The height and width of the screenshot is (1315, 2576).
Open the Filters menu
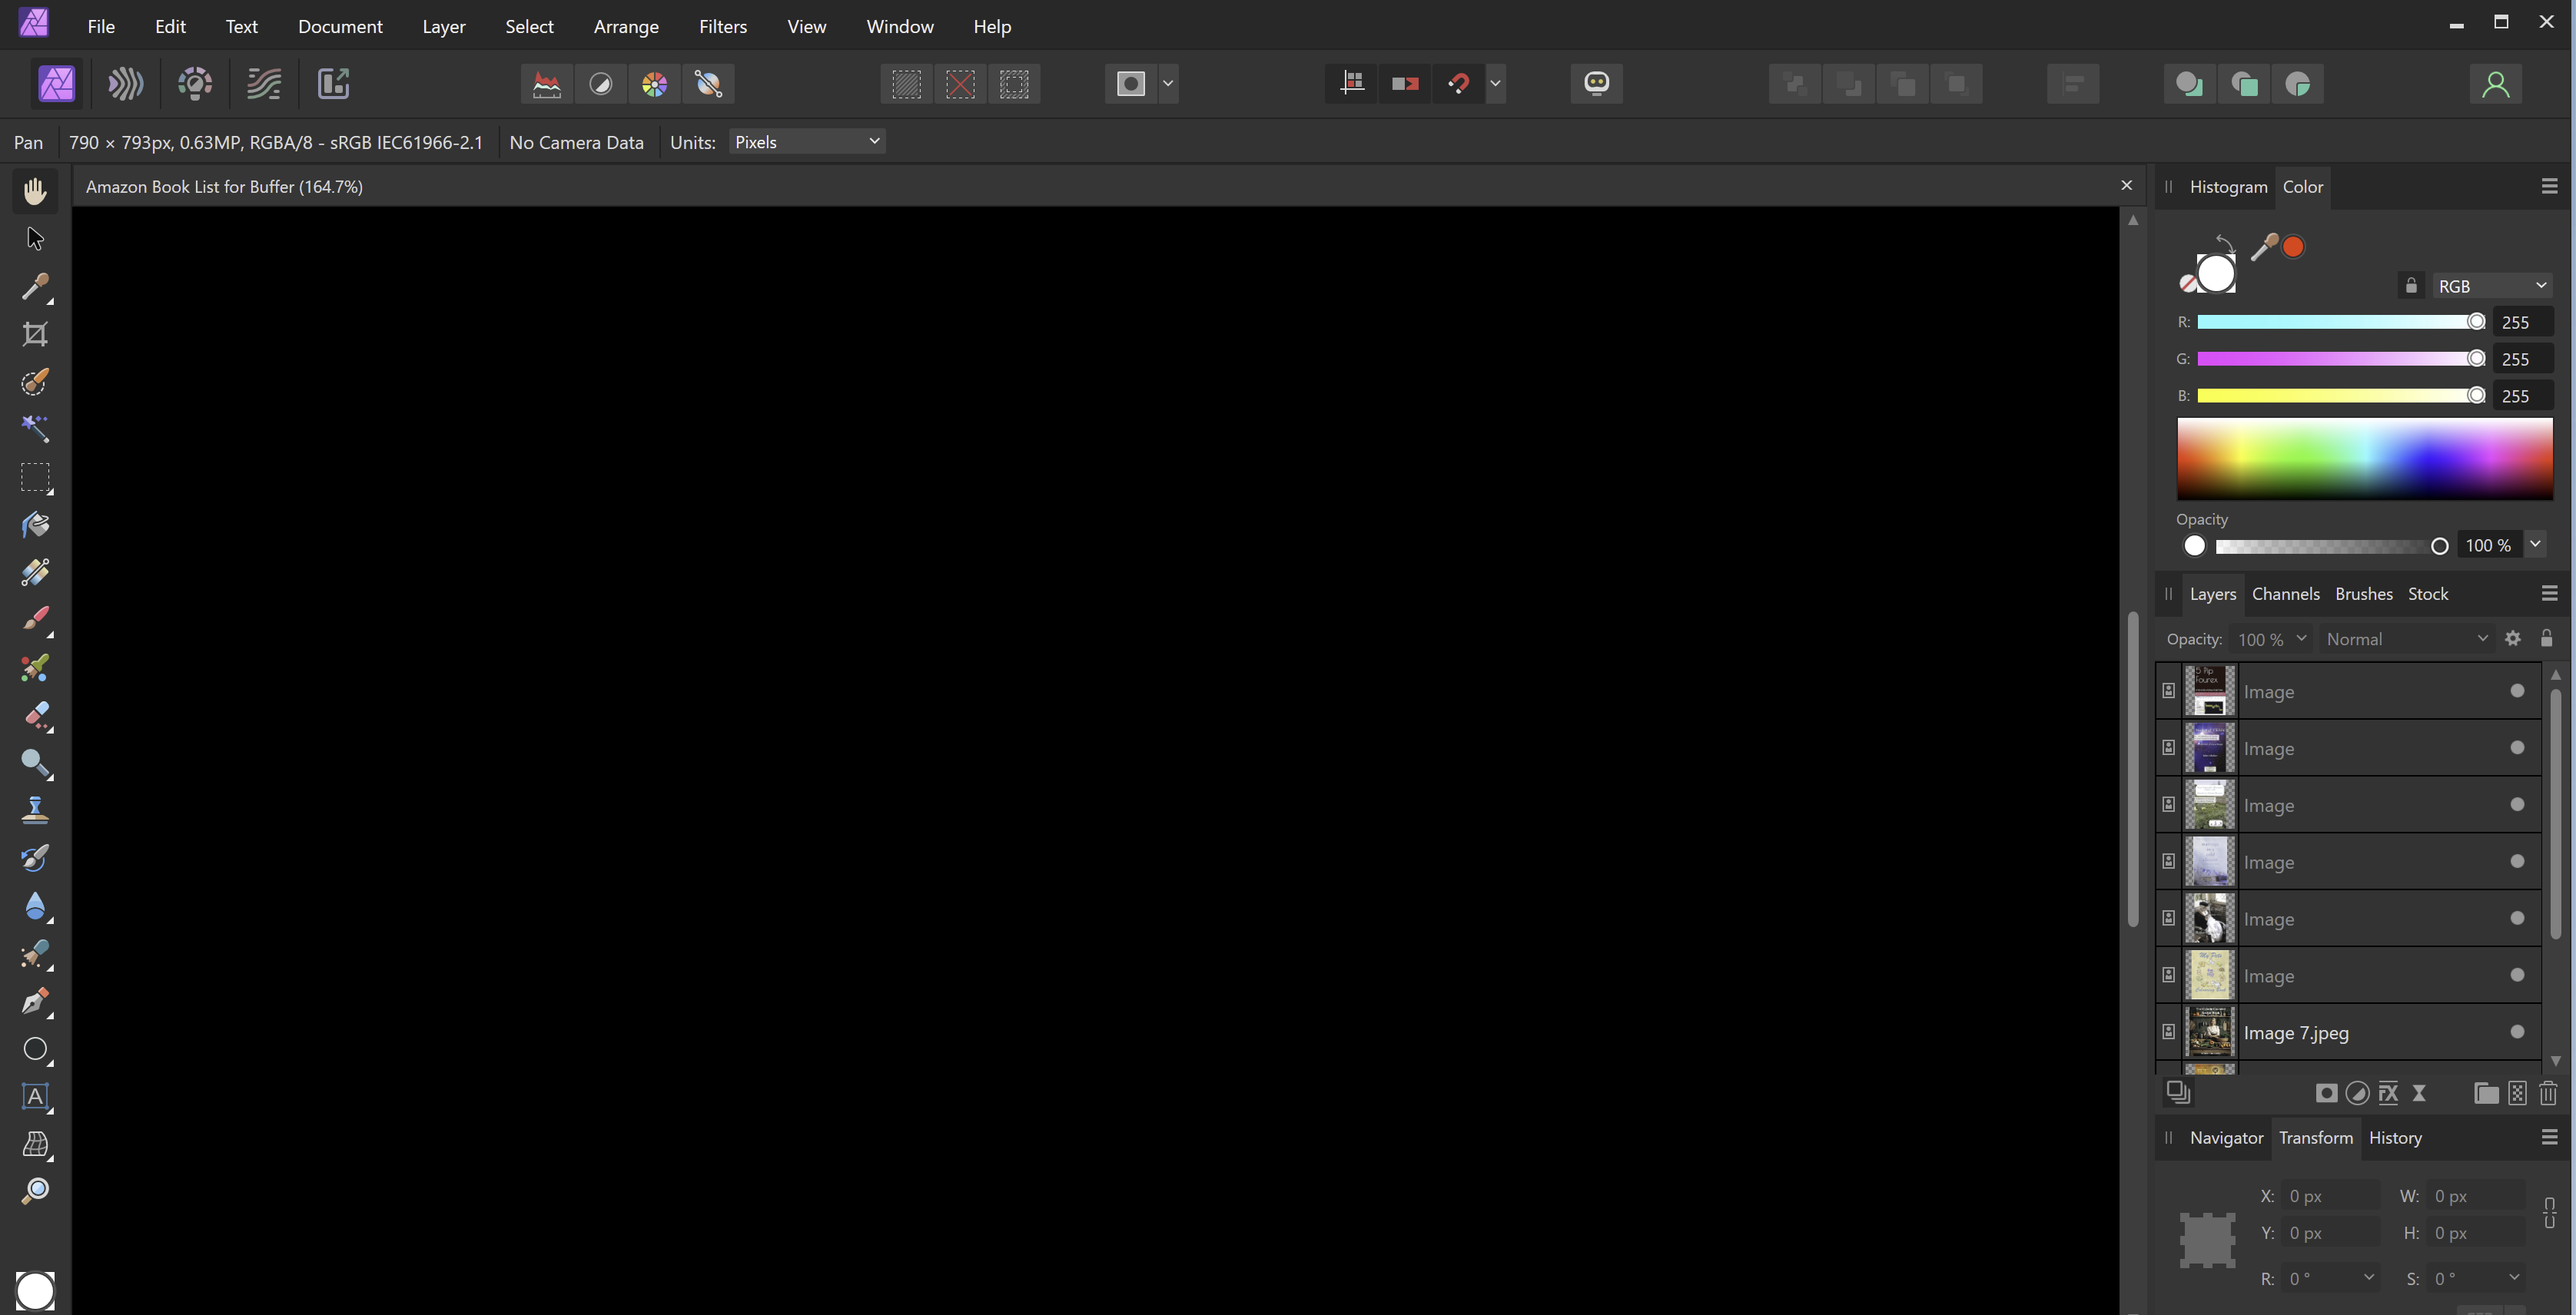pos(723,26)
